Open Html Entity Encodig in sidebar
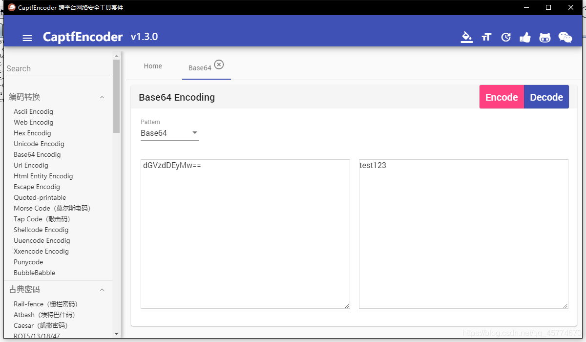586x342 pixels. (x=43, y=176)
